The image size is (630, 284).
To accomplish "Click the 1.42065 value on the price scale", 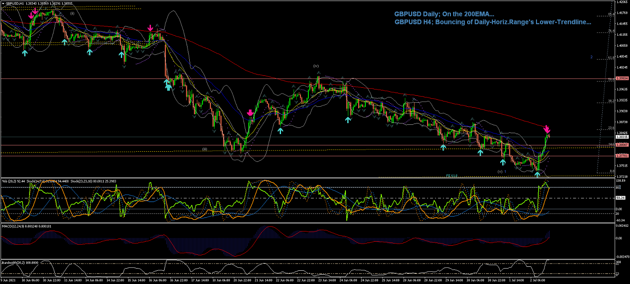I will (x=622, y=2).
